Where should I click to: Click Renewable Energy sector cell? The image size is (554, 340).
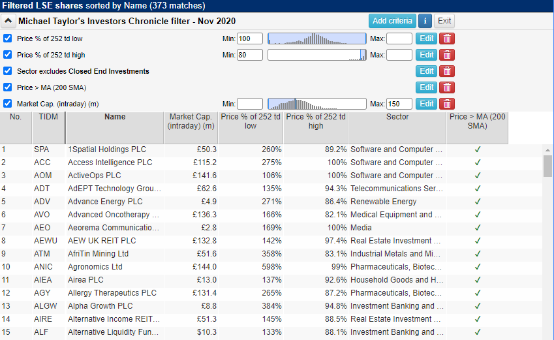[383, 202]
